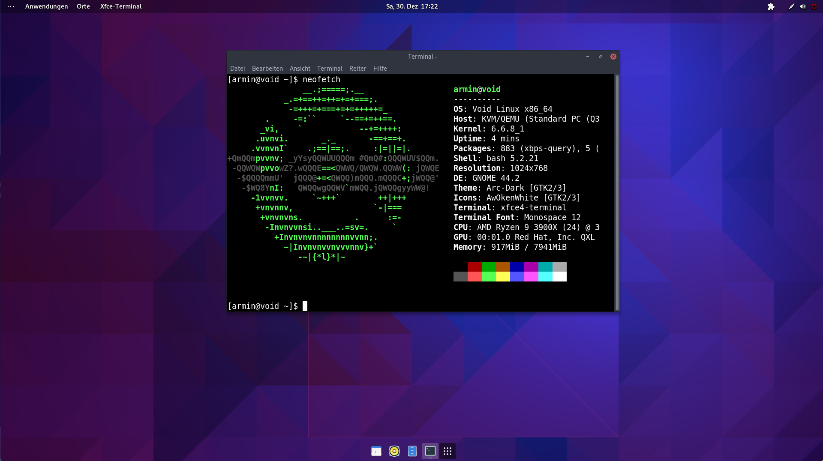The height and width of the screenshot is (461, 823).
Task: Open the Hilfe menu
Action: (380, 69)
